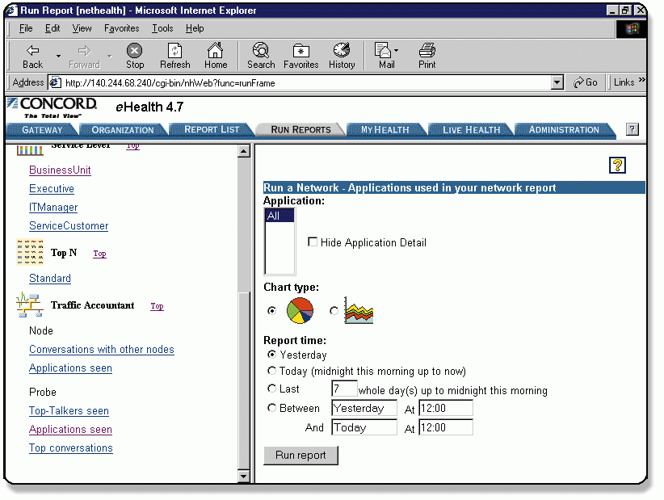Click the Between start day field showing Yesterday
The width and height of the screenshot is (664, 500).
(x=364, y=408)
